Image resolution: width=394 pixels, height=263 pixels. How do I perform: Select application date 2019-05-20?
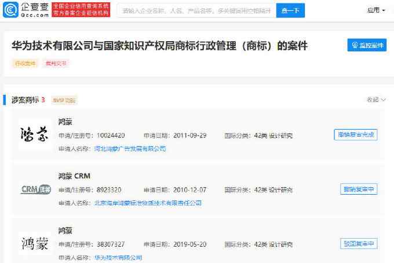point(189,244)
